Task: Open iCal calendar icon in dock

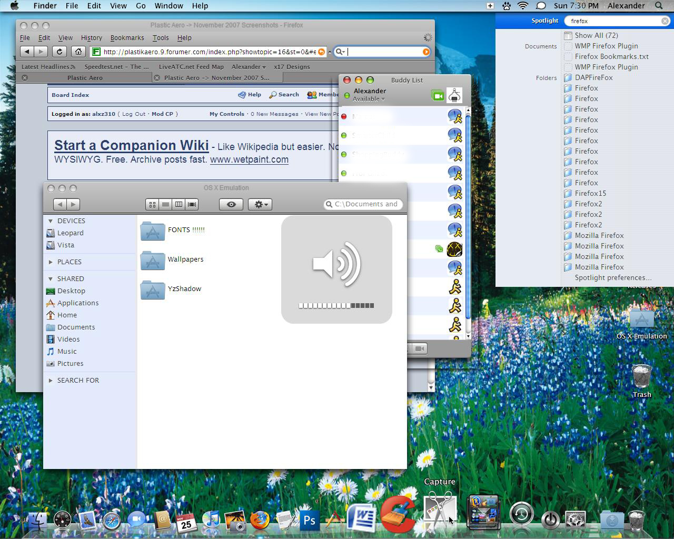Action: coord(186,521)
